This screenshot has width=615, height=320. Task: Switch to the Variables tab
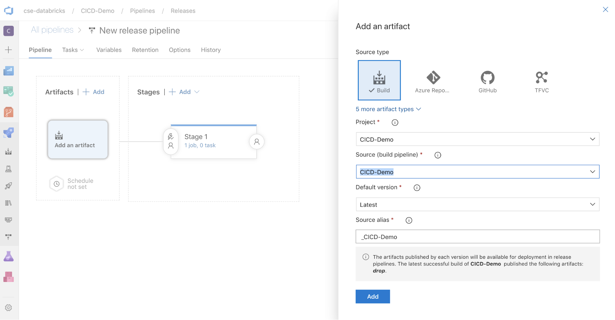109,50
